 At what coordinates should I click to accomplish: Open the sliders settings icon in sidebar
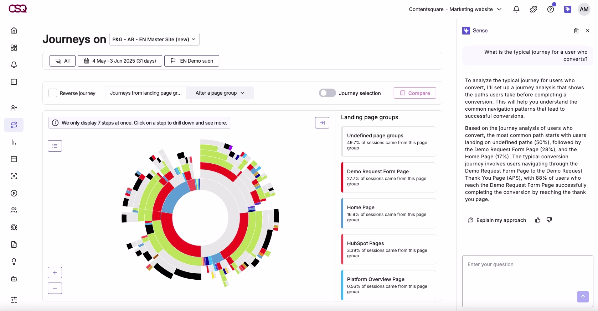(x=14, y=300)
